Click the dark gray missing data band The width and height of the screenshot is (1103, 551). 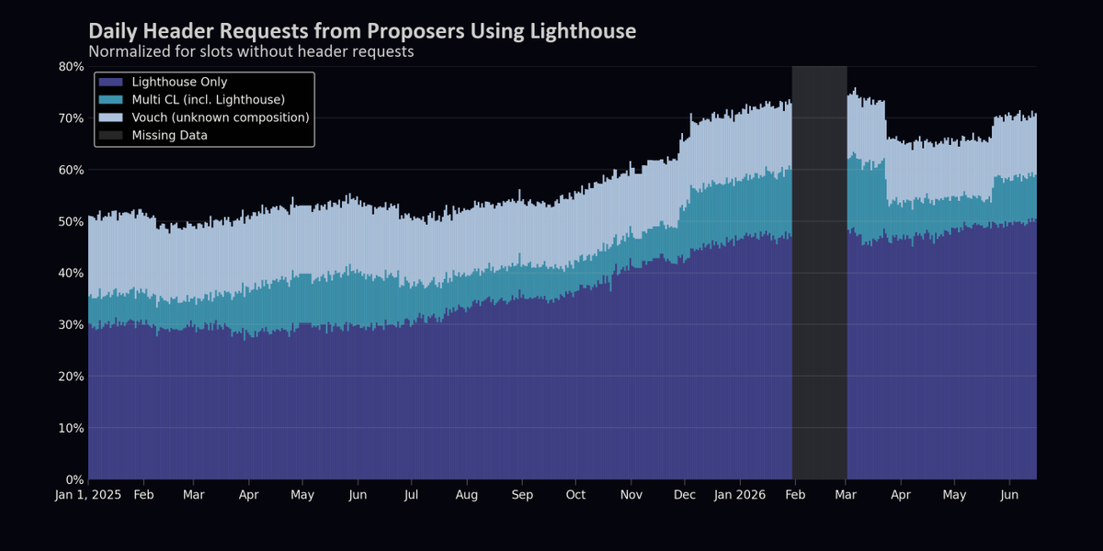click(820, 273)
